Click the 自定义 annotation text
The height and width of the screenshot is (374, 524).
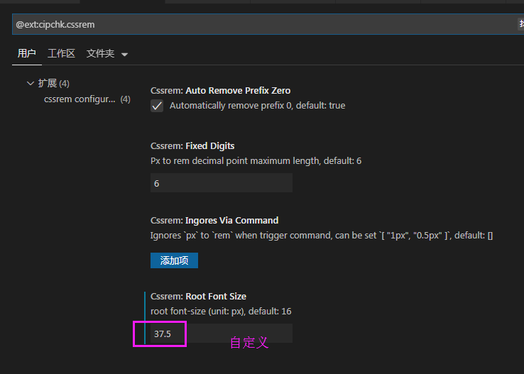coord(249,342)
